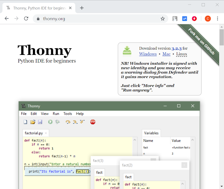Open the Run menu in Thonny screenshot
This screenshot has width=224, height=189.
56,114
